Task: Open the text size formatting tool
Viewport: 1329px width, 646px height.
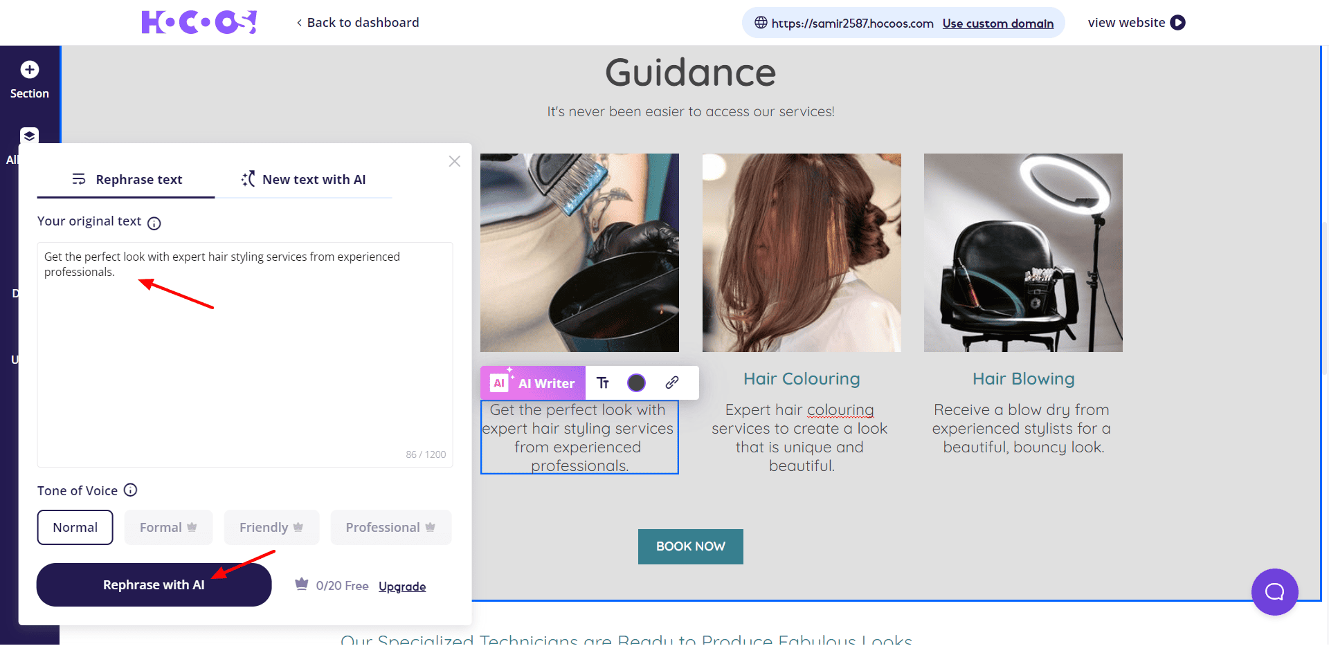Action: point(603,383)
